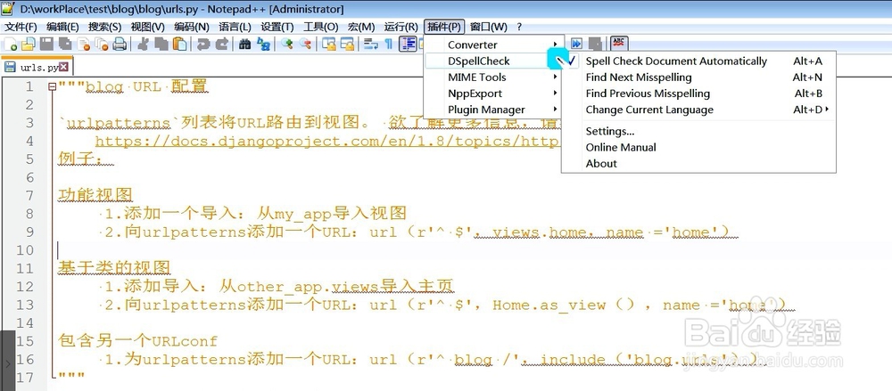Open the 设置(T) menu
The height and width of the screenshot is (391, 892).
click(277, 27)
